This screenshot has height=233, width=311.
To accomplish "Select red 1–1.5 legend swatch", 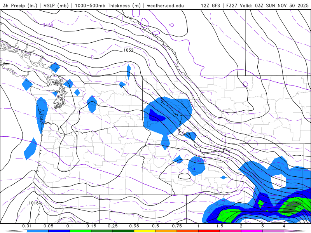I will coord(209,231).
